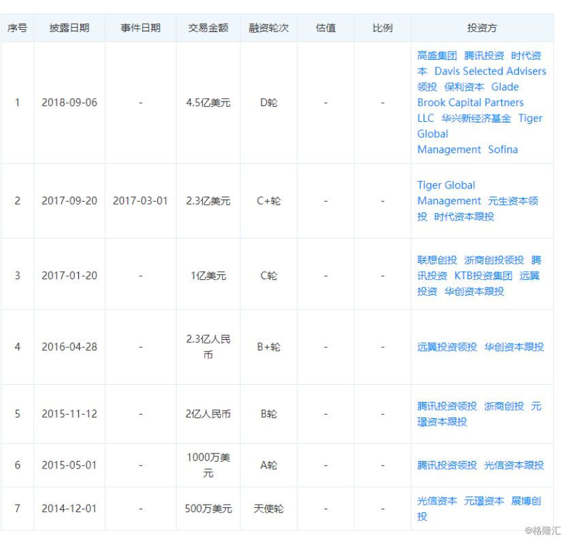Select the disclosure date 2017-01-20
This screenshot has height=540, width=566.
tap(69, 276)
